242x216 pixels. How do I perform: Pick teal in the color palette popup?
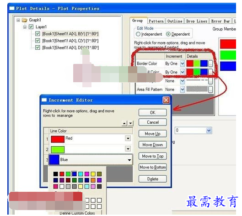coord(81,180)
